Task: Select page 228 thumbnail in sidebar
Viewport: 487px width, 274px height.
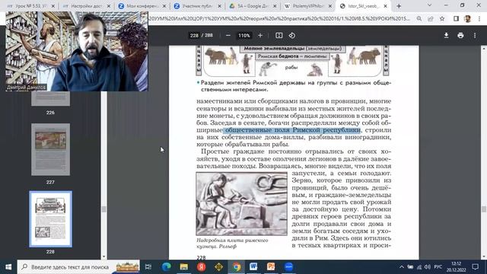Action: pyautogui.click(x=50, y=219)
